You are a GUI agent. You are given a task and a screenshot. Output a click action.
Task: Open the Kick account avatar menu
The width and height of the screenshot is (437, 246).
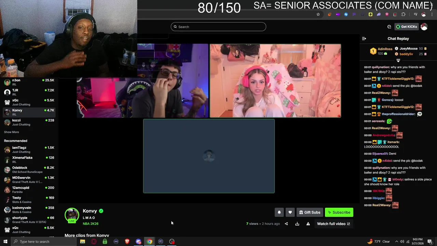click(424, 27)
